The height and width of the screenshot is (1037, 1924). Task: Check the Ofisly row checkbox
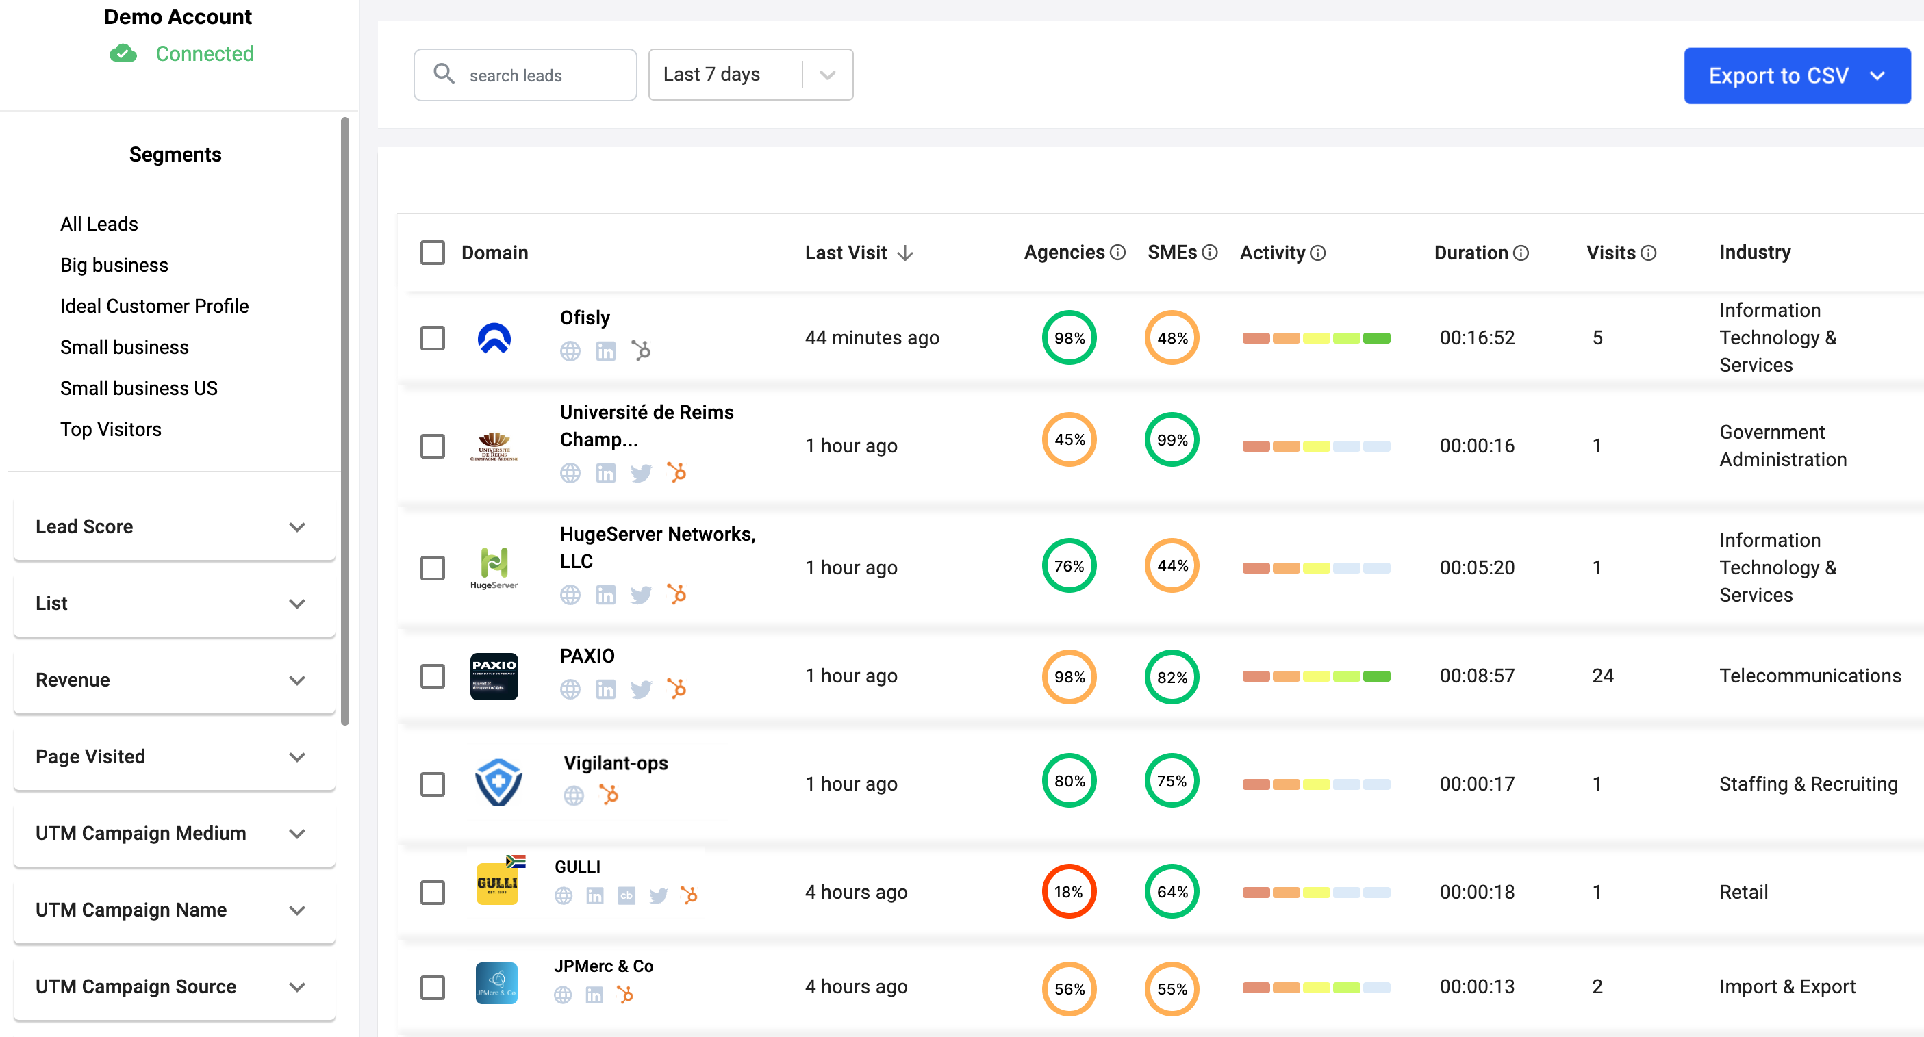pyautogui.click(x=433, y=338)
